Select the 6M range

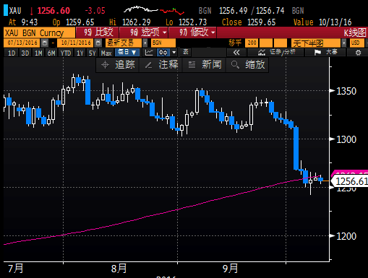pos(51,53)
